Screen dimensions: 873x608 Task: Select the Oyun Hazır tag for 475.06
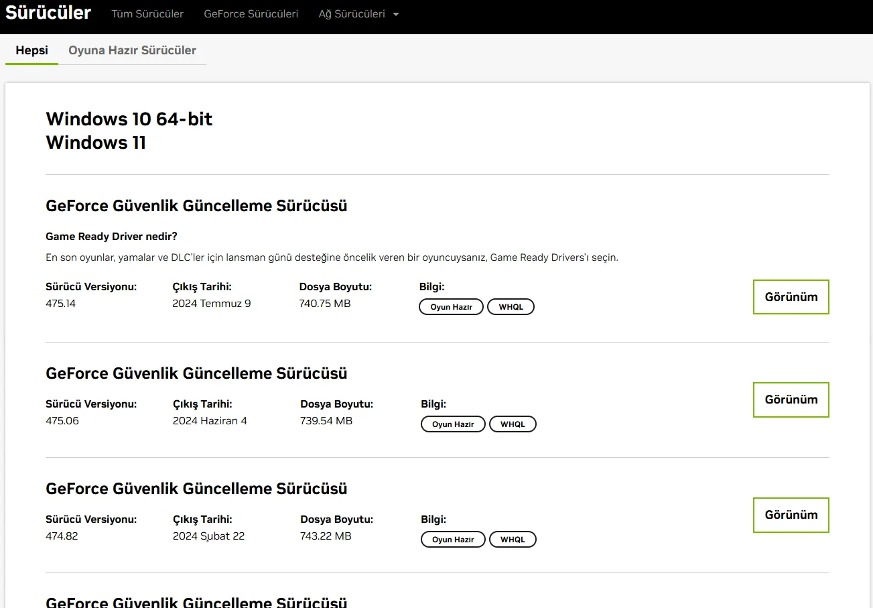[x=453, y=424]
